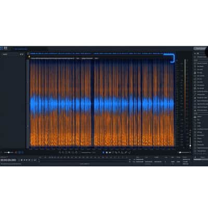Click the De-hum module icon
Image resolution: width=208 pixels, height=208 pixels.
[x=195, y=82]
